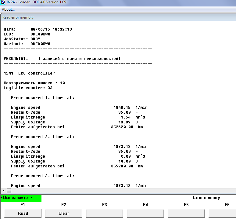Click the F2 key label
236x219 pixels.
tap(64, 205)
